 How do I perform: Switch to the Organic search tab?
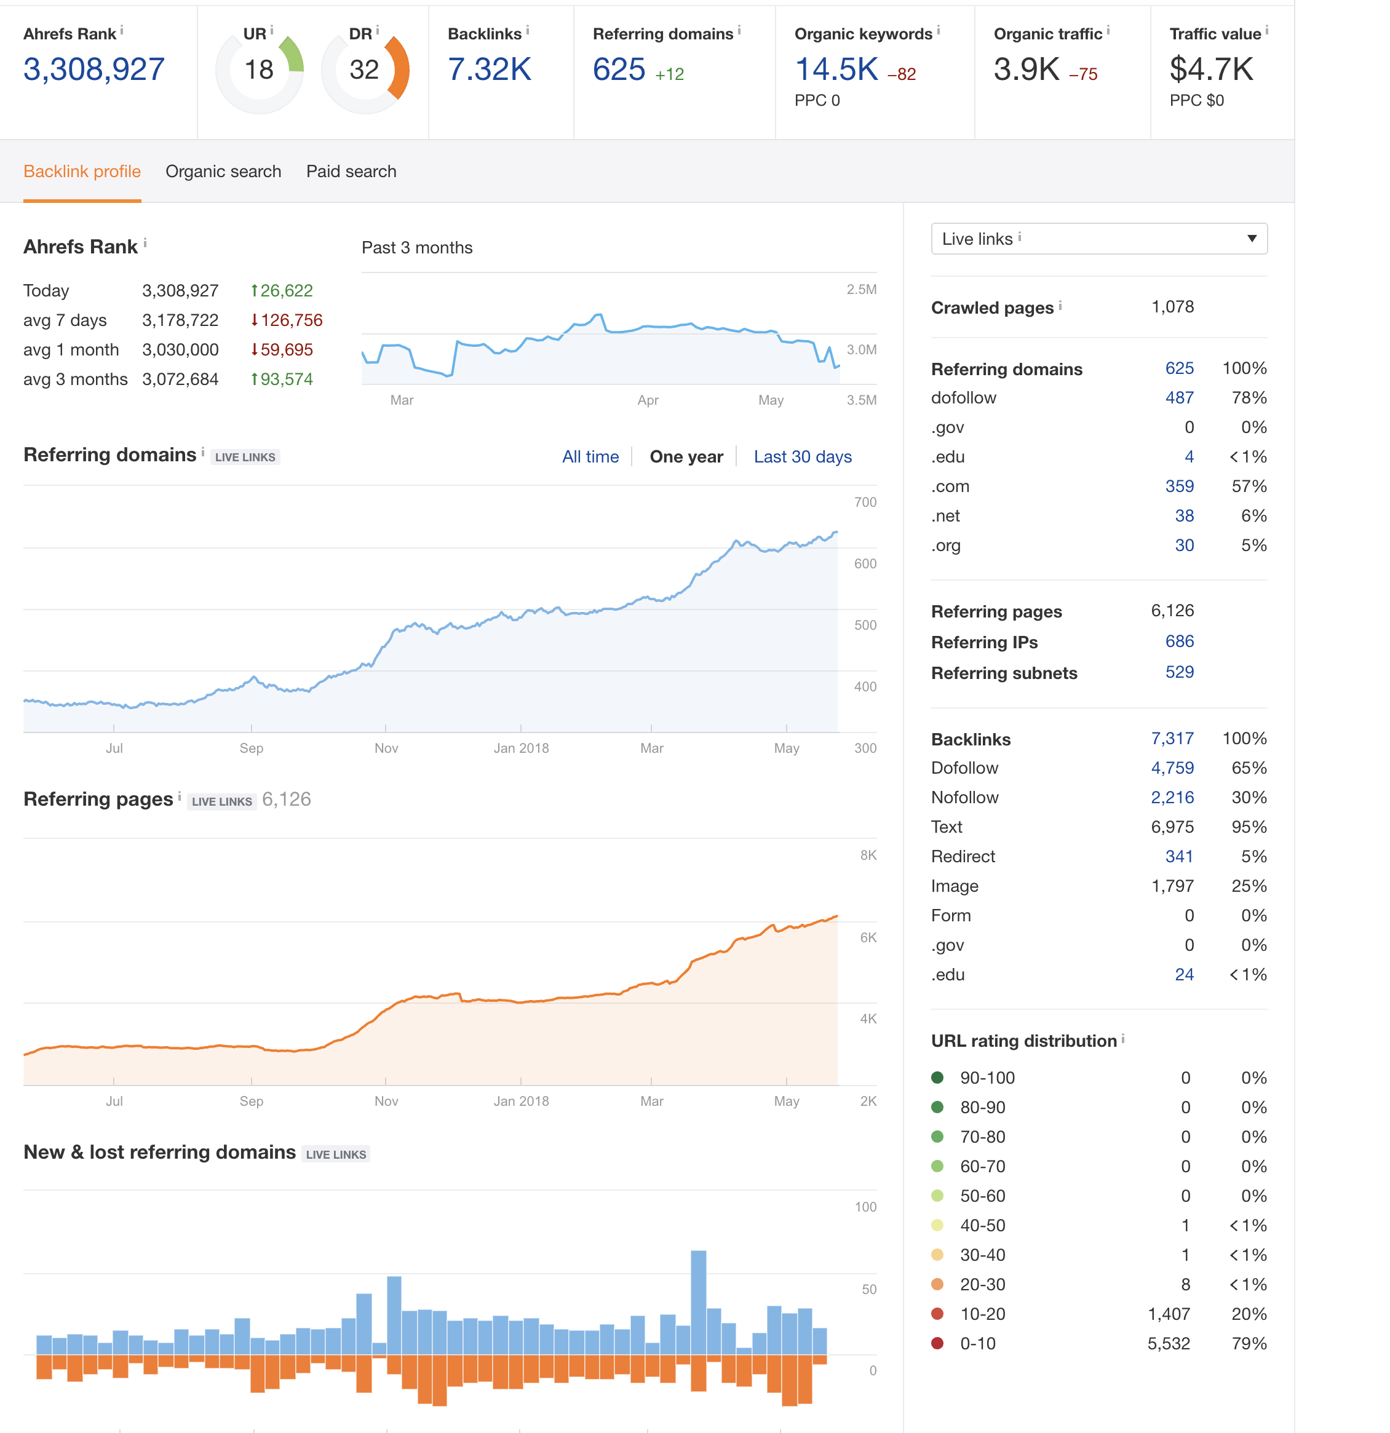click(223, 171)
